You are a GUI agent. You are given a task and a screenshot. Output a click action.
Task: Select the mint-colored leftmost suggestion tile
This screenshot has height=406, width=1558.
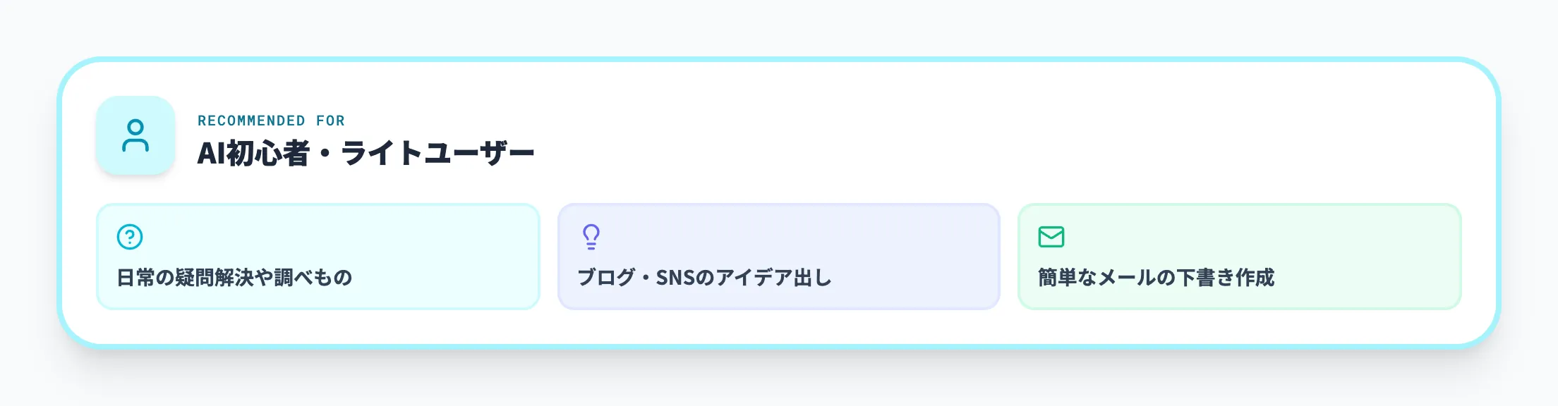pyautogui.click(x=317, y=256)
